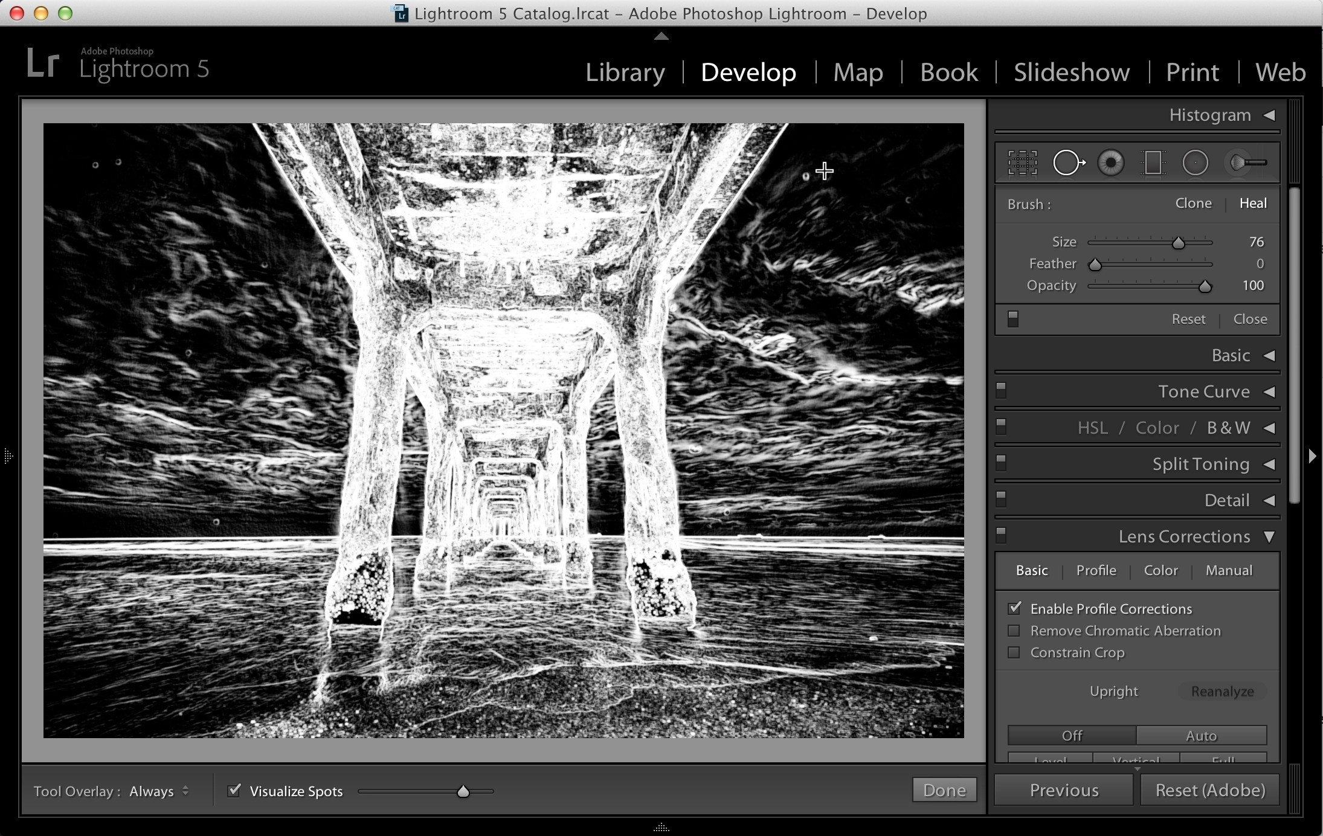Image resolution: width=1323 pixels, height=836 pixels.
Task: Expand the Detail panel
Action: 1269,500
